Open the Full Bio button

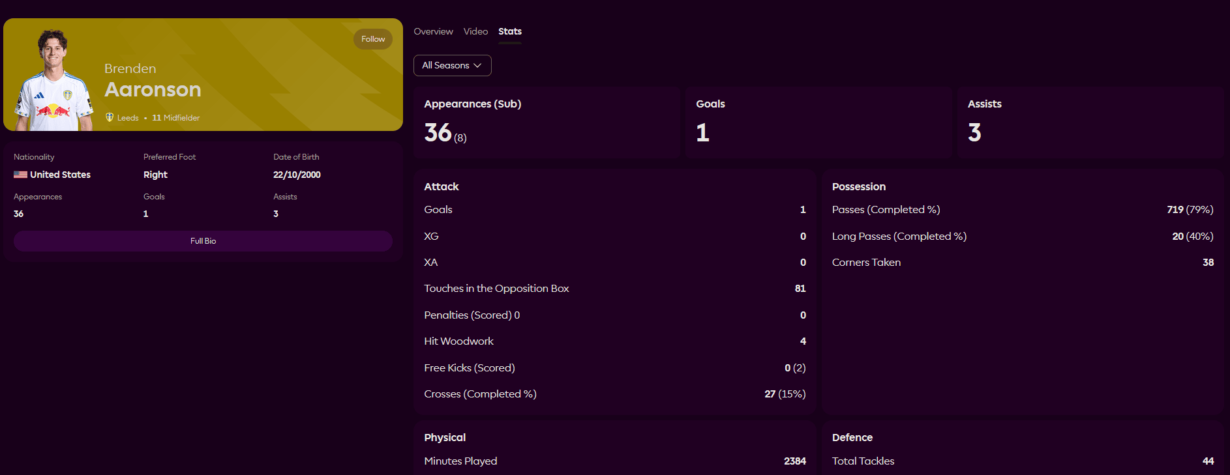203,241
